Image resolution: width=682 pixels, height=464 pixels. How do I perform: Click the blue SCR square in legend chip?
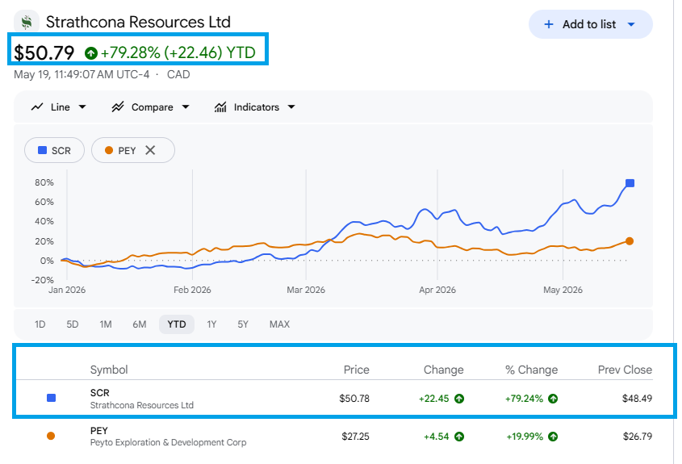pos(42,150)
